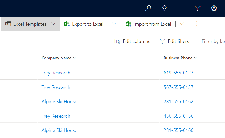Image resolution: width=225 pixels, height=138 pixels.
Task: Click Edit filters button
Action: pyautogui.click(x=174, y=41)
